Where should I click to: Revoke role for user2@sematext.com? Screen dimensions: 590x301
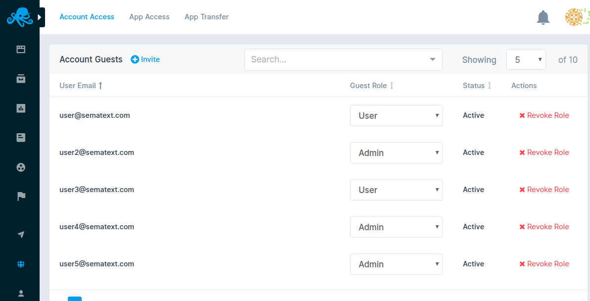click(544, 152)
